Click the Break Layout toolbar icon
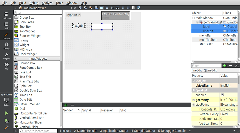This screenshot has height=133, width=240. click(133, 8)
